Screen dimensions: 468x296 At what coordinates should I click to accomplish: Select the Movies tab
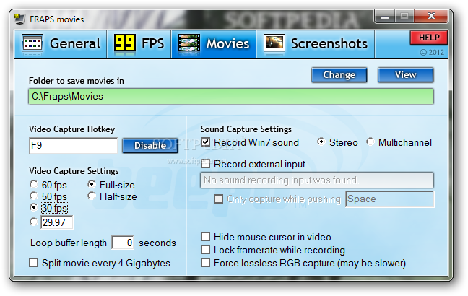(x=214, y=44)
